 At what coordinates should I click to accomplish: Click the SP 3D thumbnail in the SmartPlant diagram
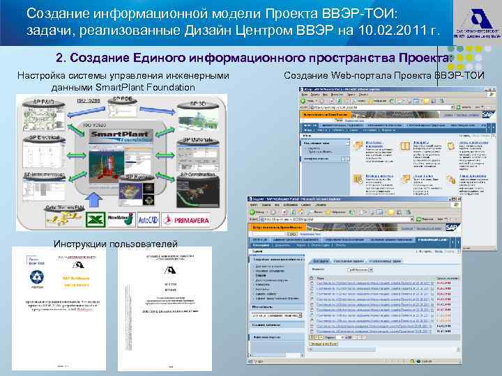199,118
